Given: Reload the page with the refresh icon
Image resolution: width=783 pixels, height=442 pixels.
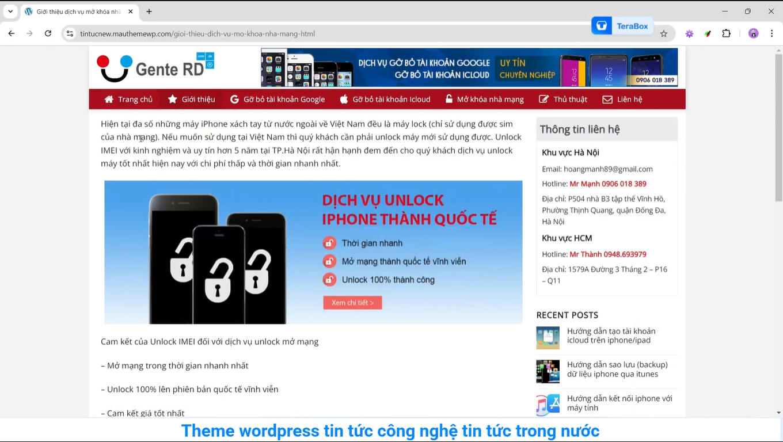Looking at the screenshot, I should click(x=48, y=33).
